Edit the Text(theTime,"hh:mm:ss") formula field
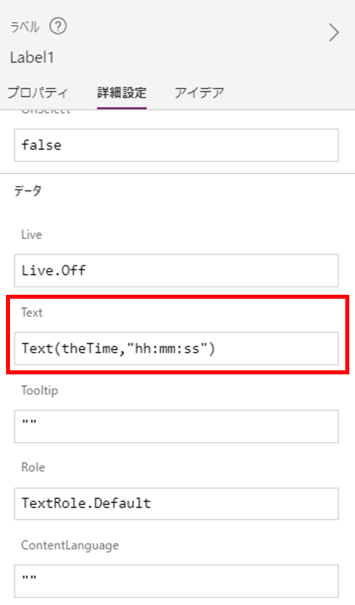Image resolution: width=355 pixels, height=605 pixels. coord(176,349)
